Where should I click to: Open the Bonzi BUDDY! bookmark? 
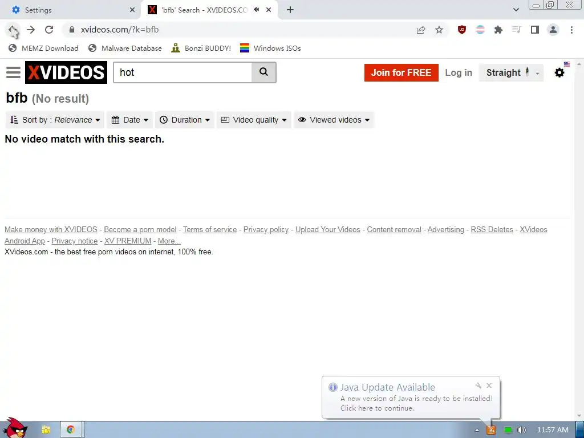pos(201,48)
